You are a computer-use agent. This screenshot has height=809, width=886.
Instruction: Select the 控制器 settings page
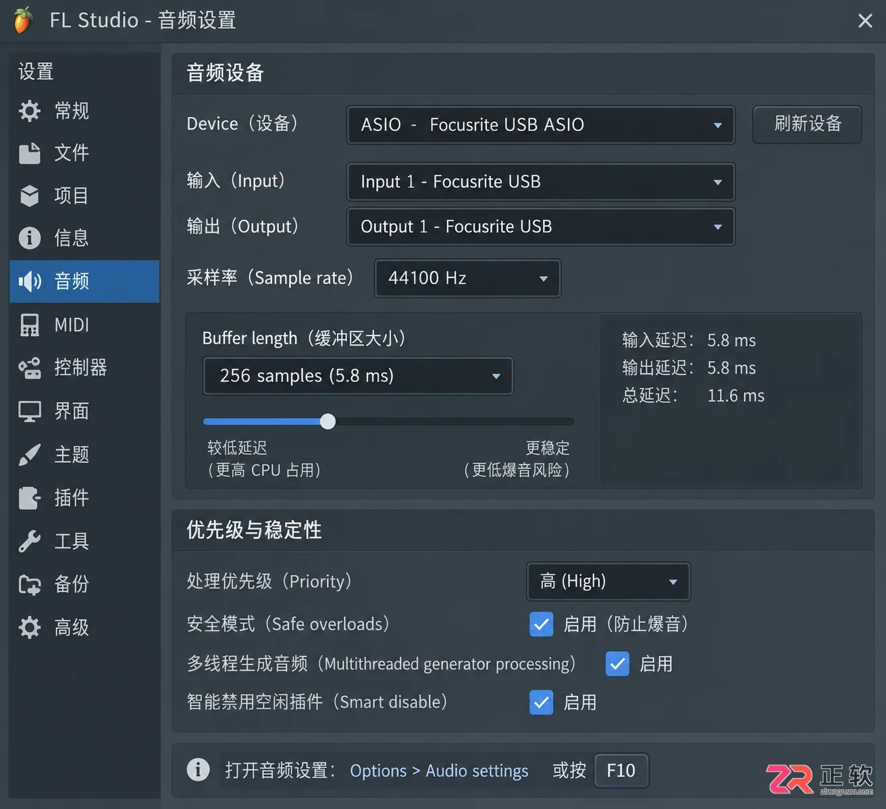[x=84, y=368]
